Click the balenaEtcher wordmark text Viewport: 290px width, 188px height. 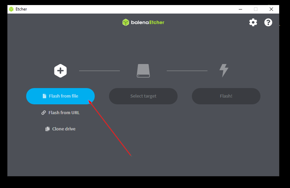(x=148, y=22)
